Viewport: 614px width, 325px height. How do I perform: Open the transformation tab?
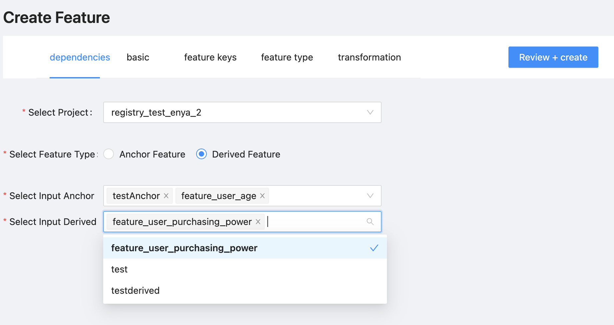[x=369, y=57]
